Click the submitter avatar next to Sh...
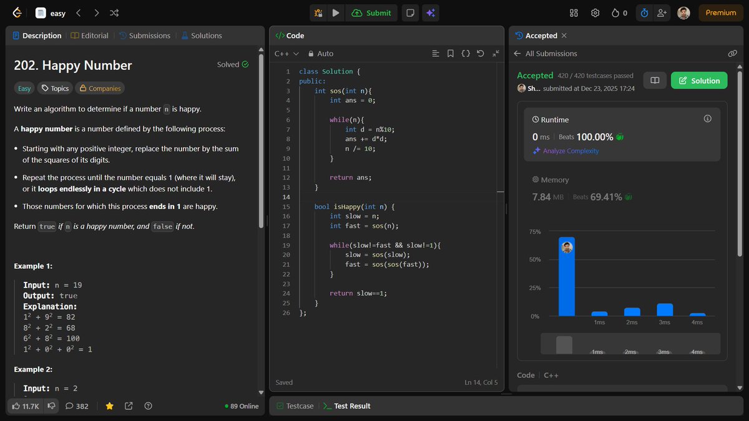Image resolution: width=749 pixels, height=421 pixels. click(521, 89)
